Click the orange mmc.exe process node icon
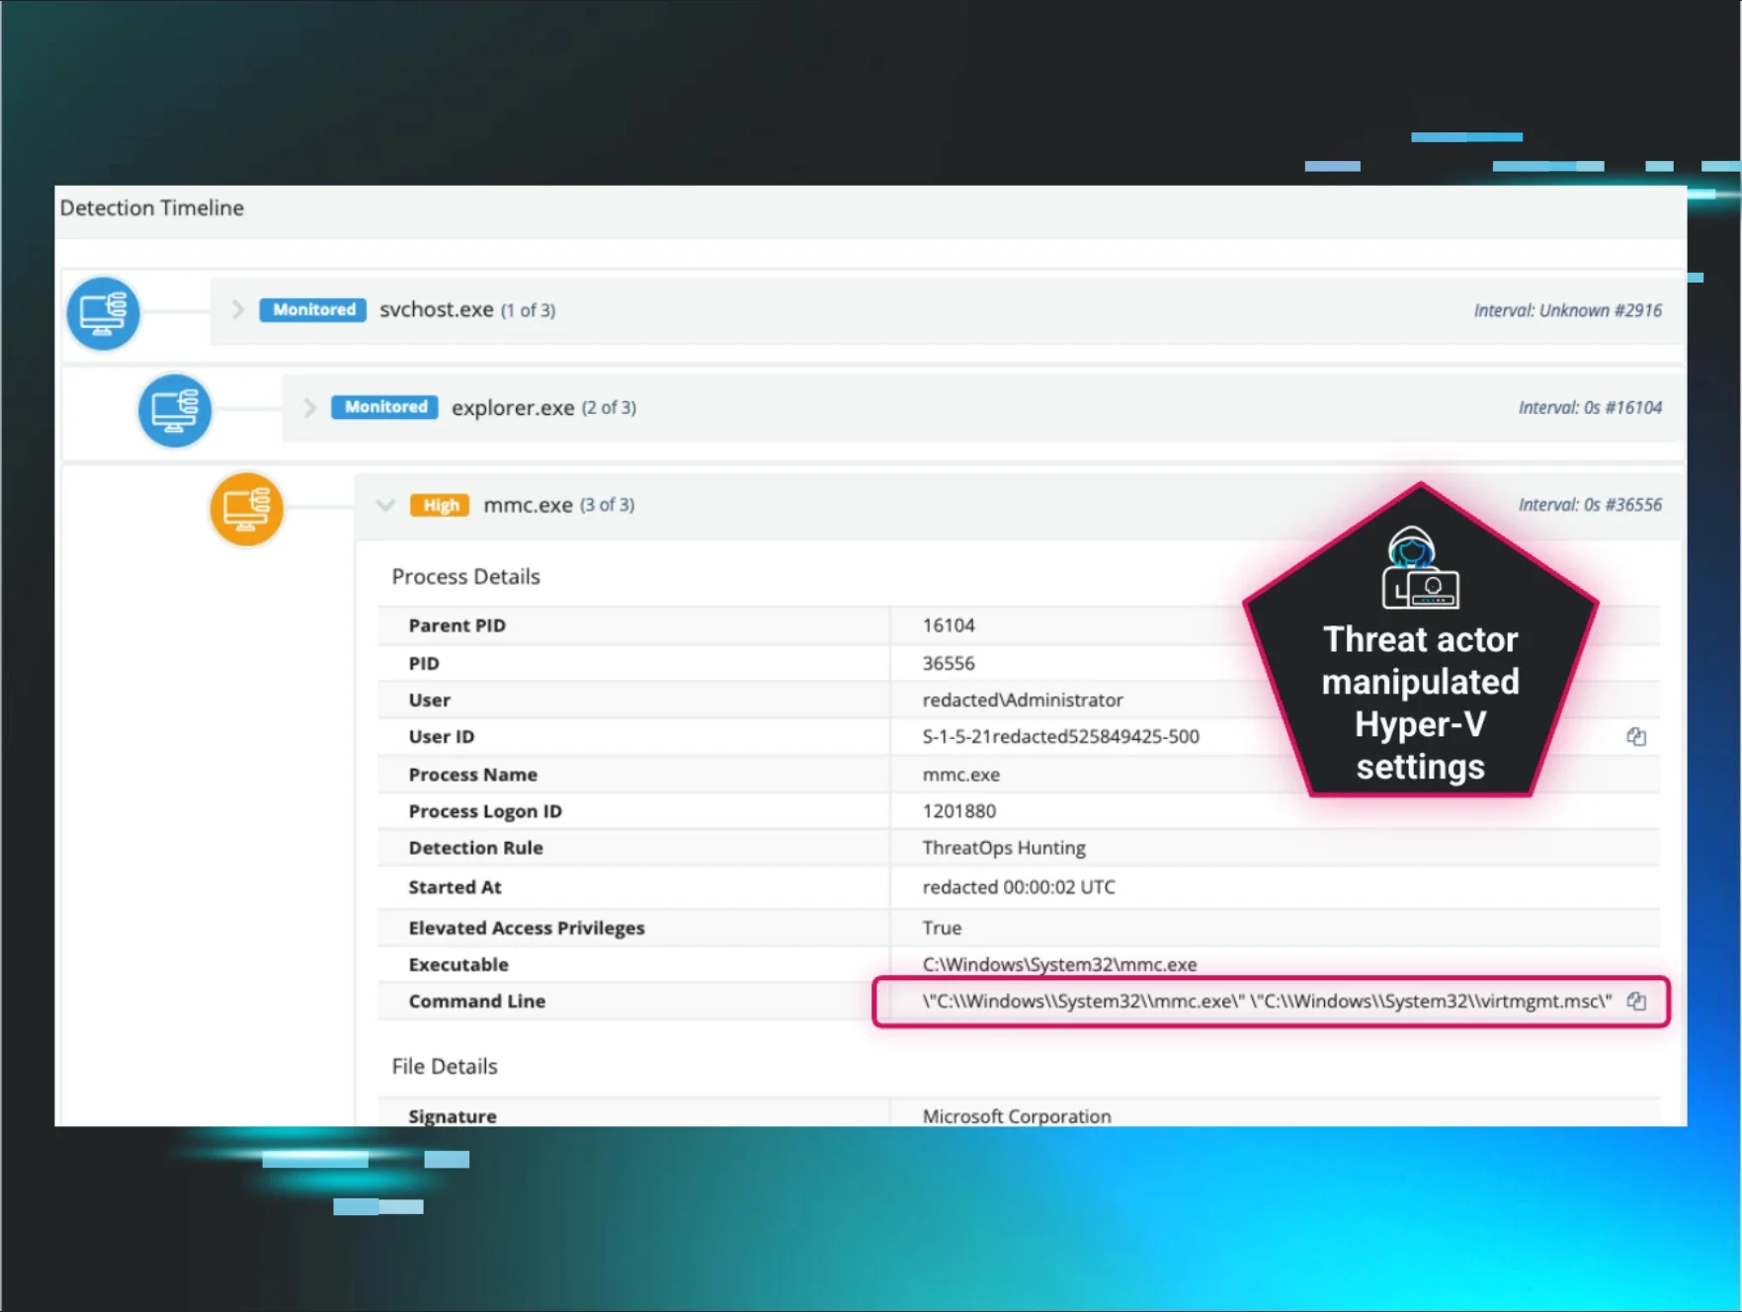This screenshot has width=1742, height=1312. point(246,509)
